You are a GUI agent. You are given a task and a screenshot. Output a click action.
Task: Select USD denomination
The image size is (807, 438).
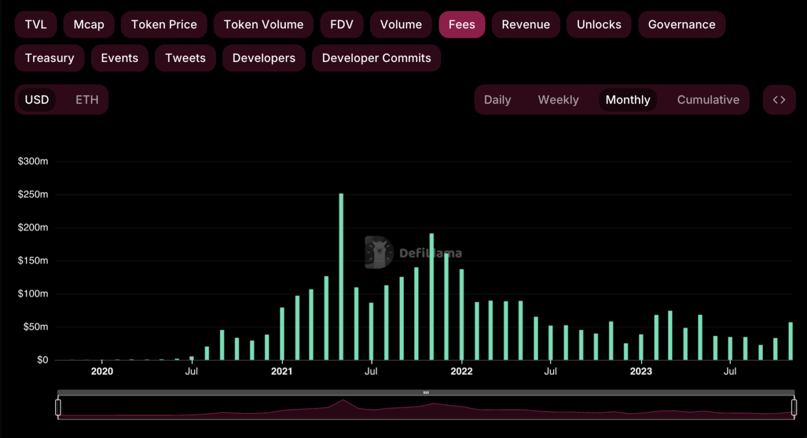(37, 100)
